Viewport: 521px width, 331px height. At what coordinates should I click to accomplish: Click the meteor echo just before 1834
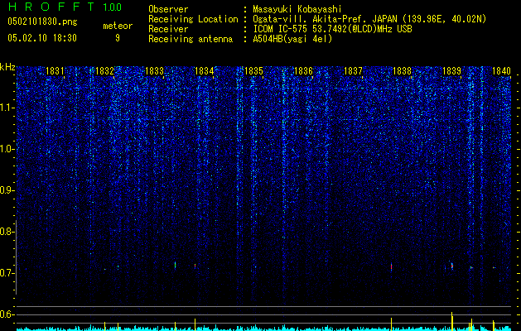click(195, 266)
